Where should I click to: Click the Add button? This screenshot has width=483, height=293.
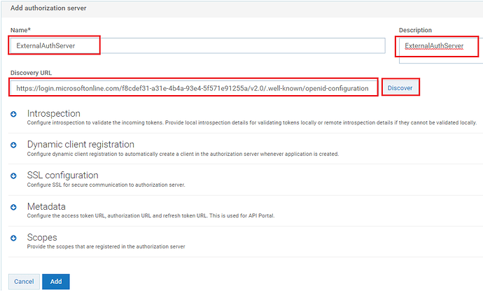(56, 282)
